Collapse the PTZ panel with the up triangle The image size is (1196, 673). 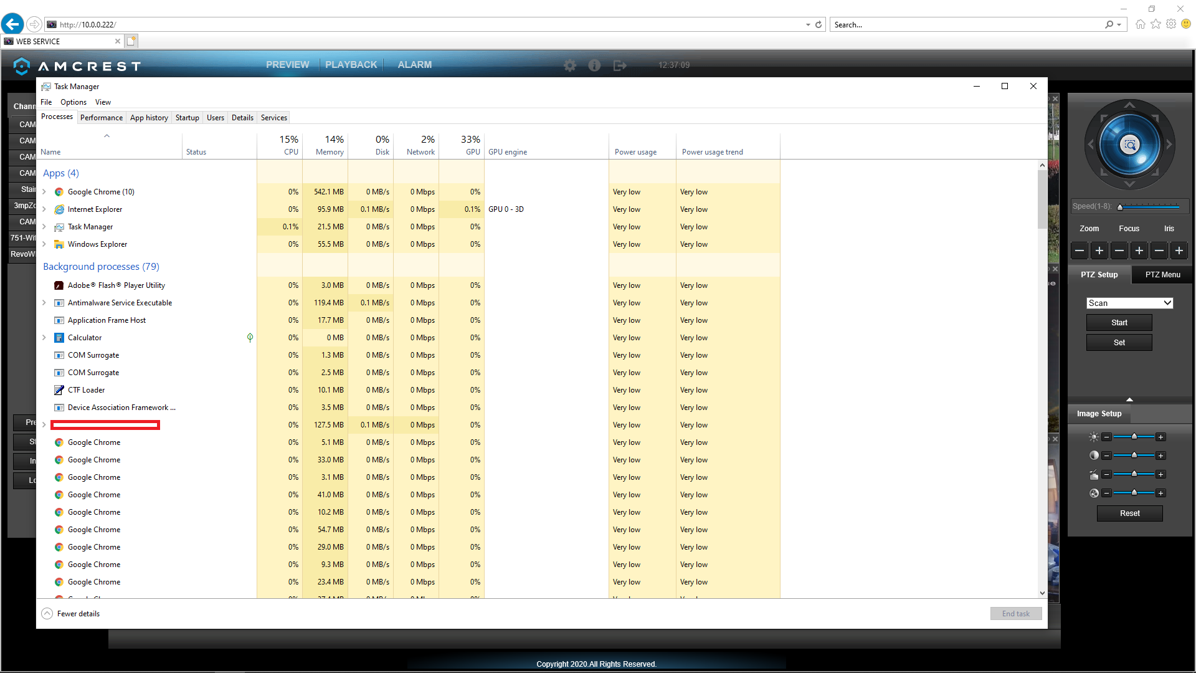1129,399
